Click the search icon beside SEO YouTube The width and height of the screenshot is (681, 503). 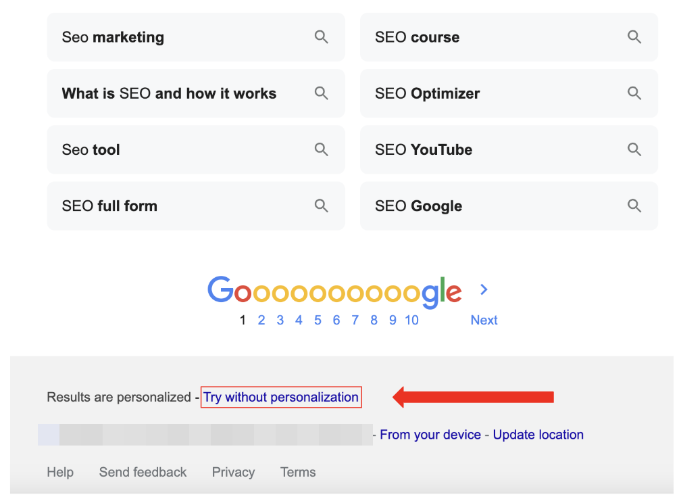(634, 149)
